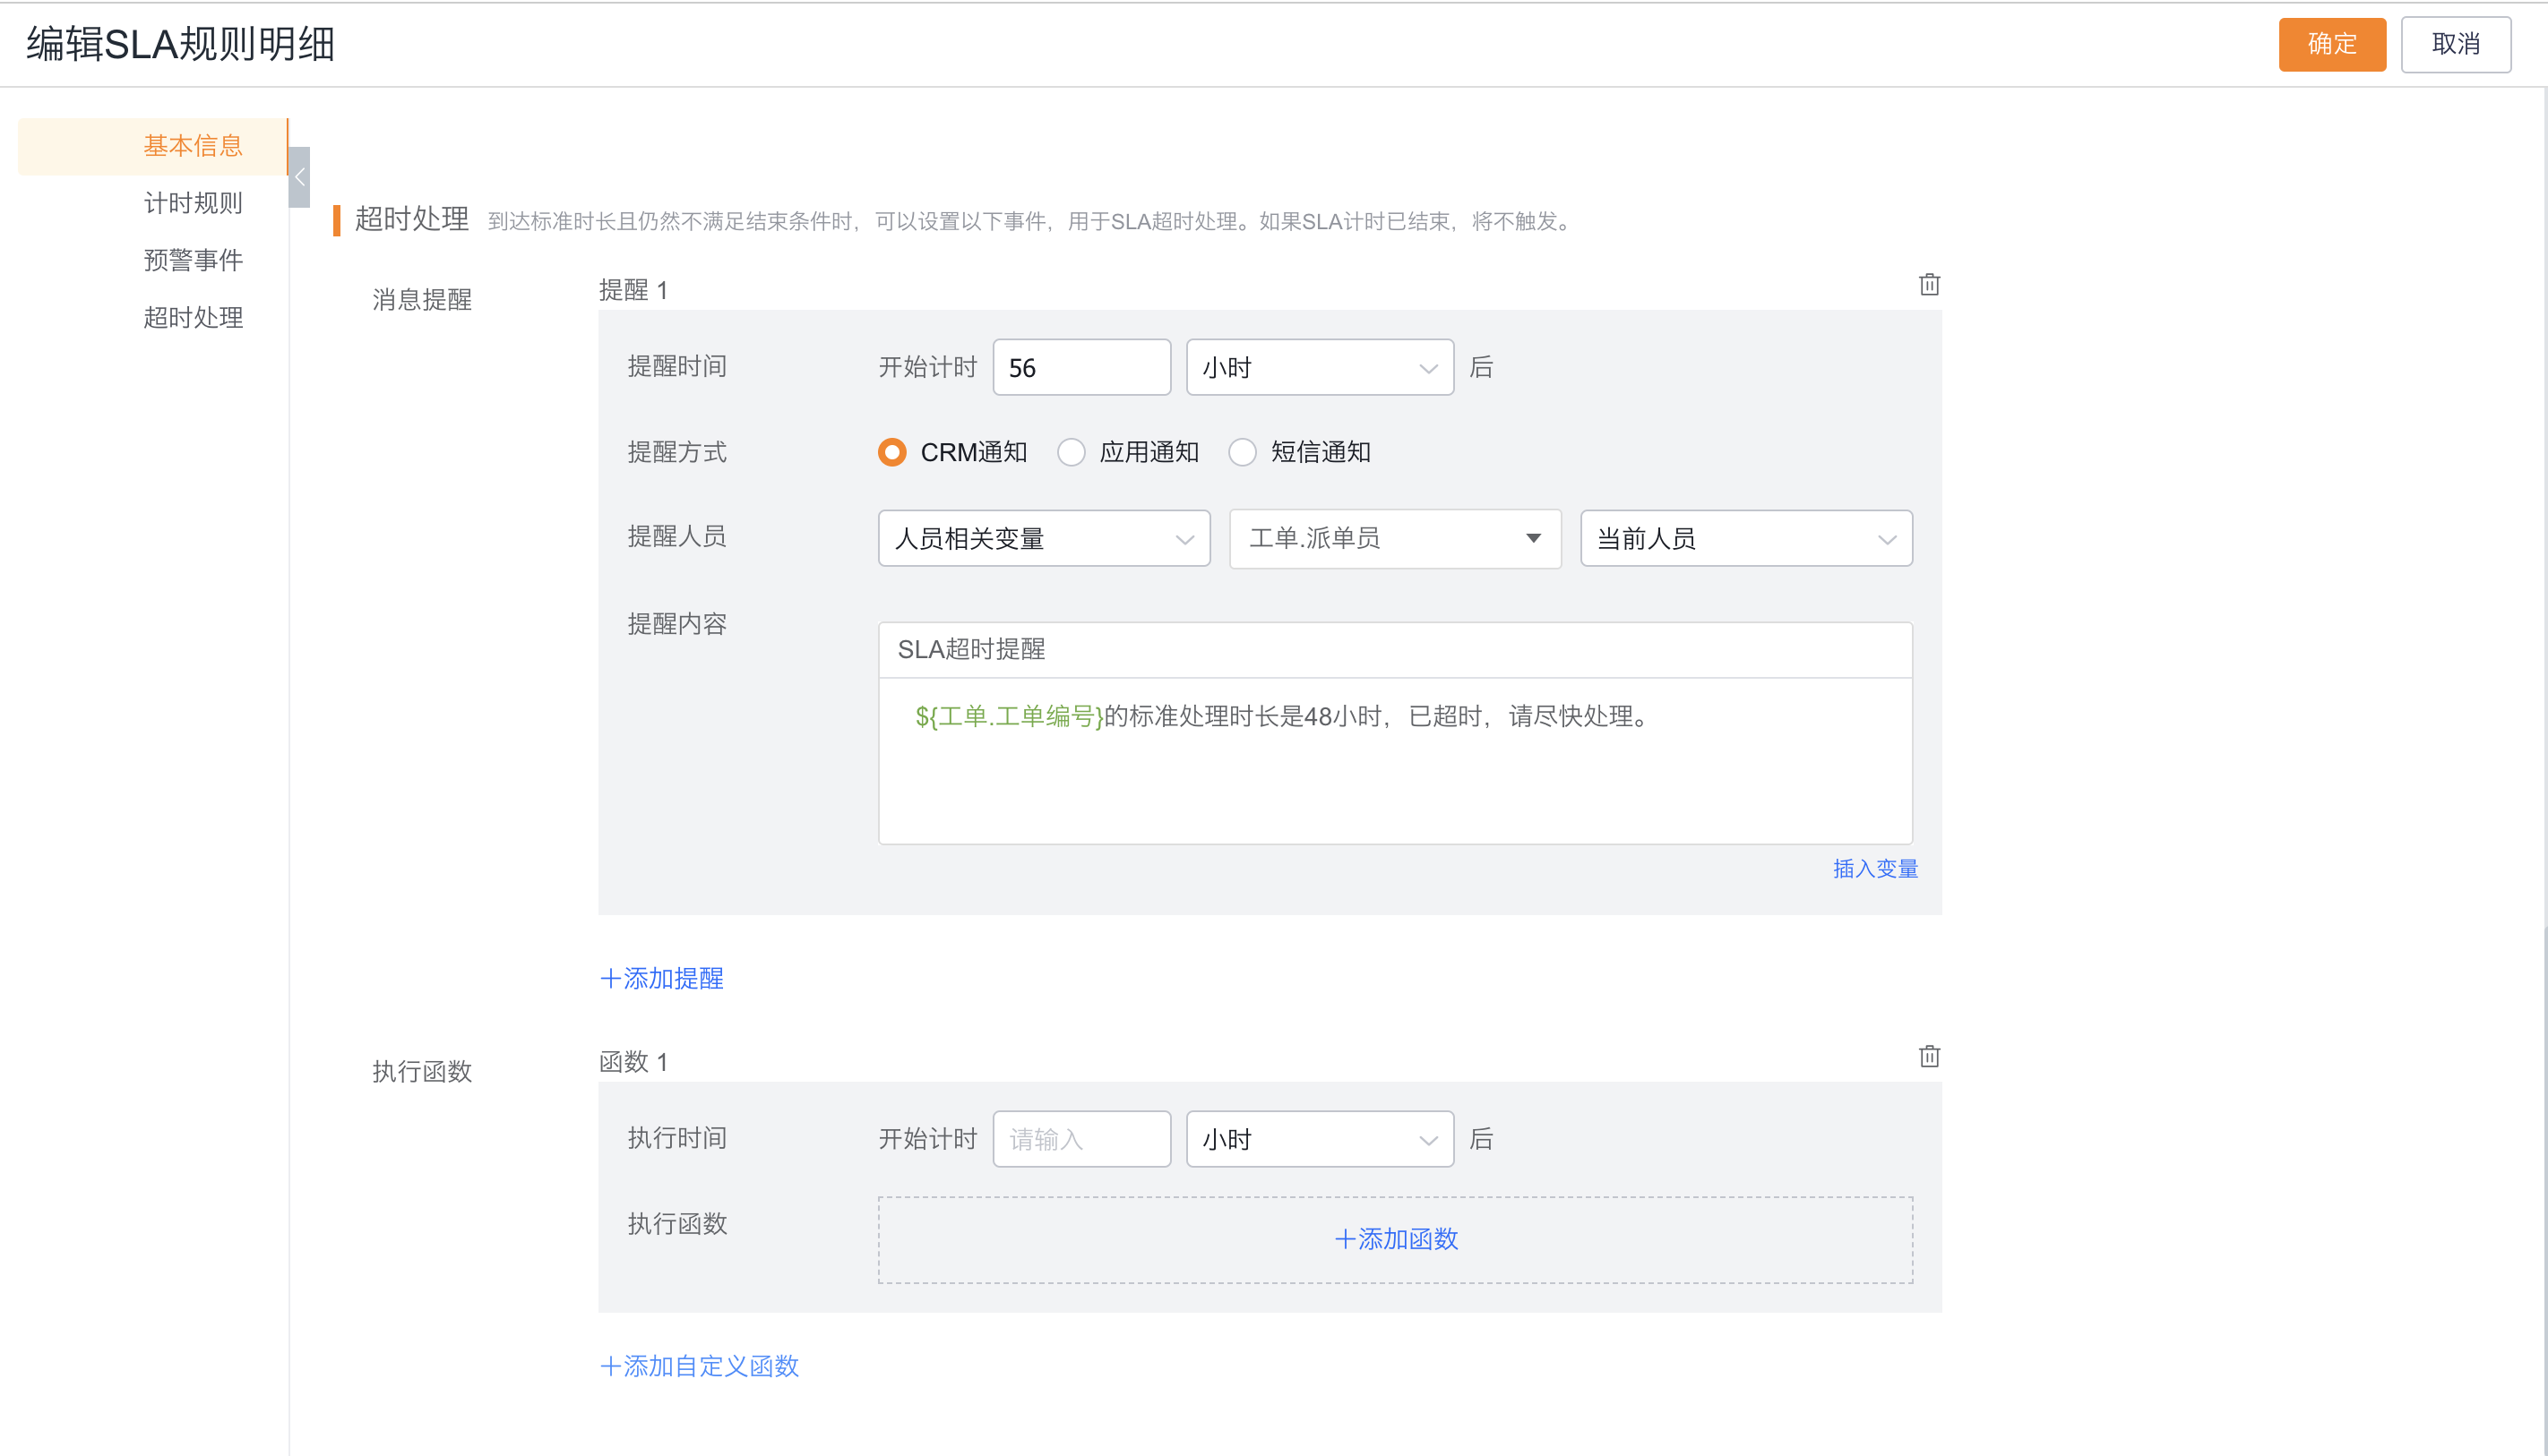Expand the 当前人员 dropdown
Screen dimensions: 2548x1456
pyautogui.click(x=1745, y=539)
